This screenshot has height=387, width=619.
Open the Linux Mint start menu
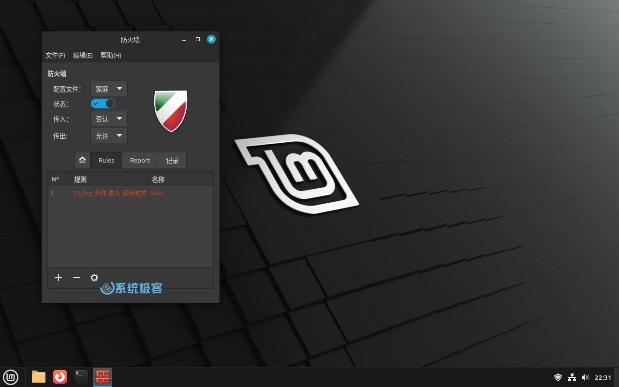(11, 377)
